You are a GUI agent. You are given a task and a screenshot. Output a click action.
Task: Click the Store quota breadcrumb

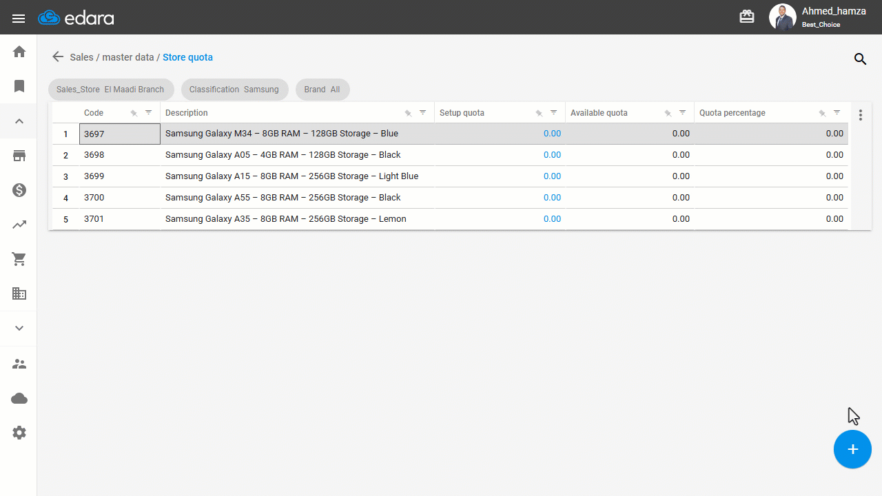coord(187,57)
